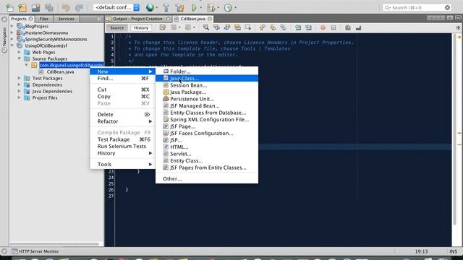Viewport: 463px width, 260px height.
Task: Collapse the Source Packages folder
Action: click(20, 58)
